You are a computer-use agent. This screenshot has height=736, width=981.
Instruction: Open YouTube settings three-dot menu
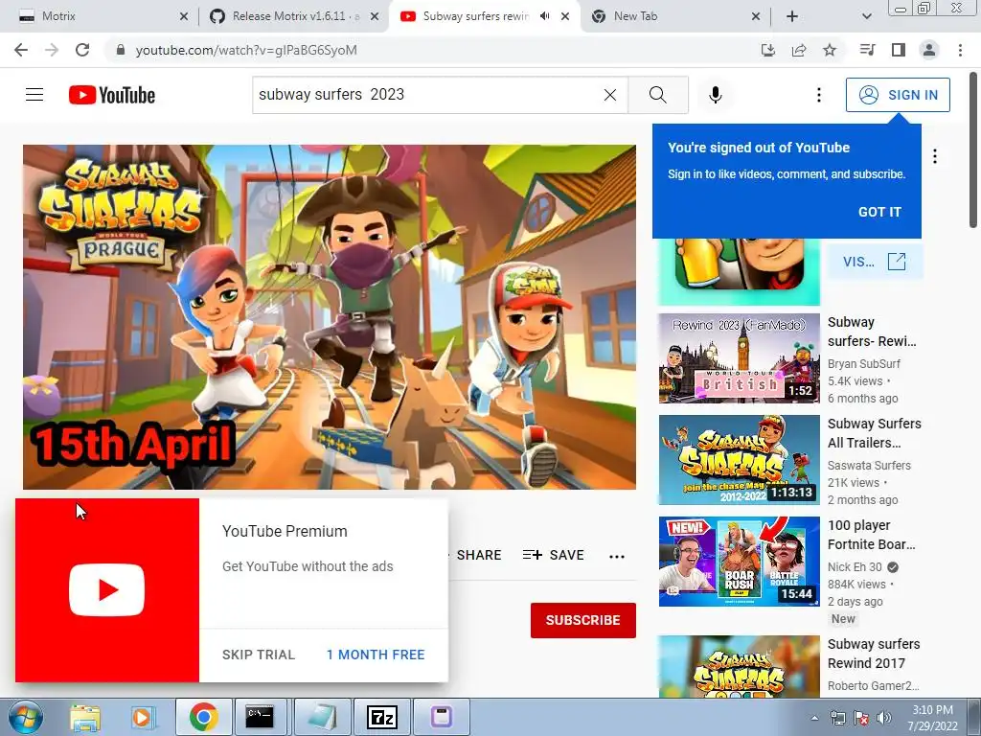point(818,95)
